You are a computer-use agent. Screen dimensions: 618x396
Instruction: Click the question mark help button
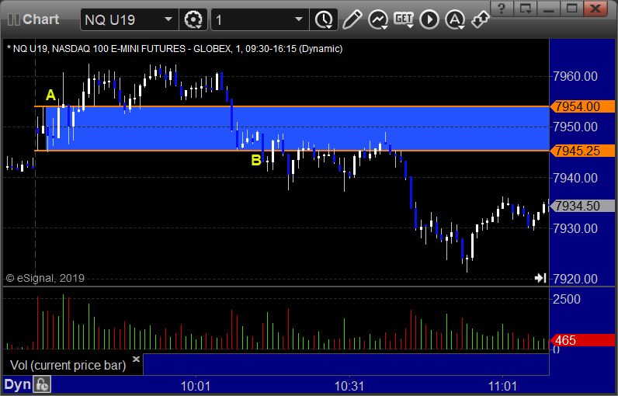click(x=502, y=9)
